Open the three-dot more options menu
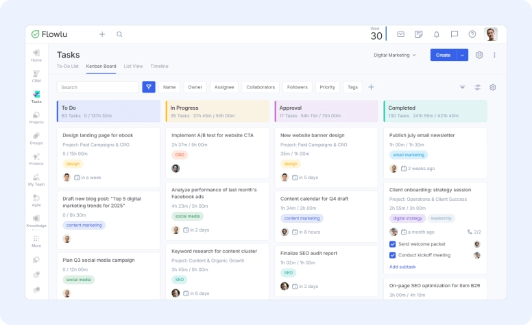 494,55
